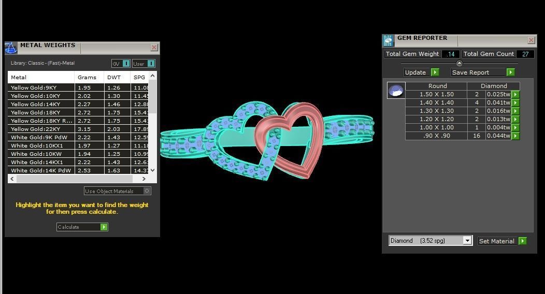This screenshot has height=294, width=545.
Task: Select the White Gold:14KX1 row
Action: tap(78, 162)
